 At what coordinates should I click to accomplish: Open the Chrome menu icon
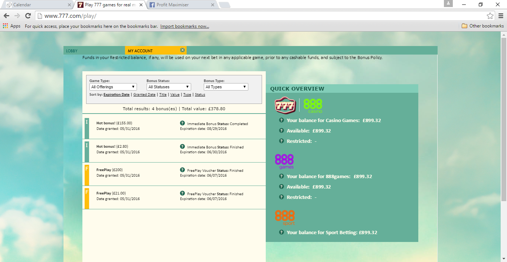pos(500,16)
